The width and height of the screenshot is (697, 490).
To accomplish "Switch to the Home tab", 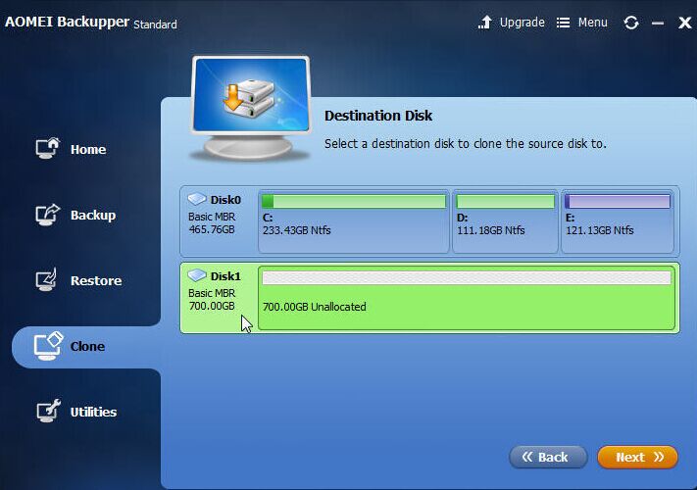I will [x=87, y=150].
